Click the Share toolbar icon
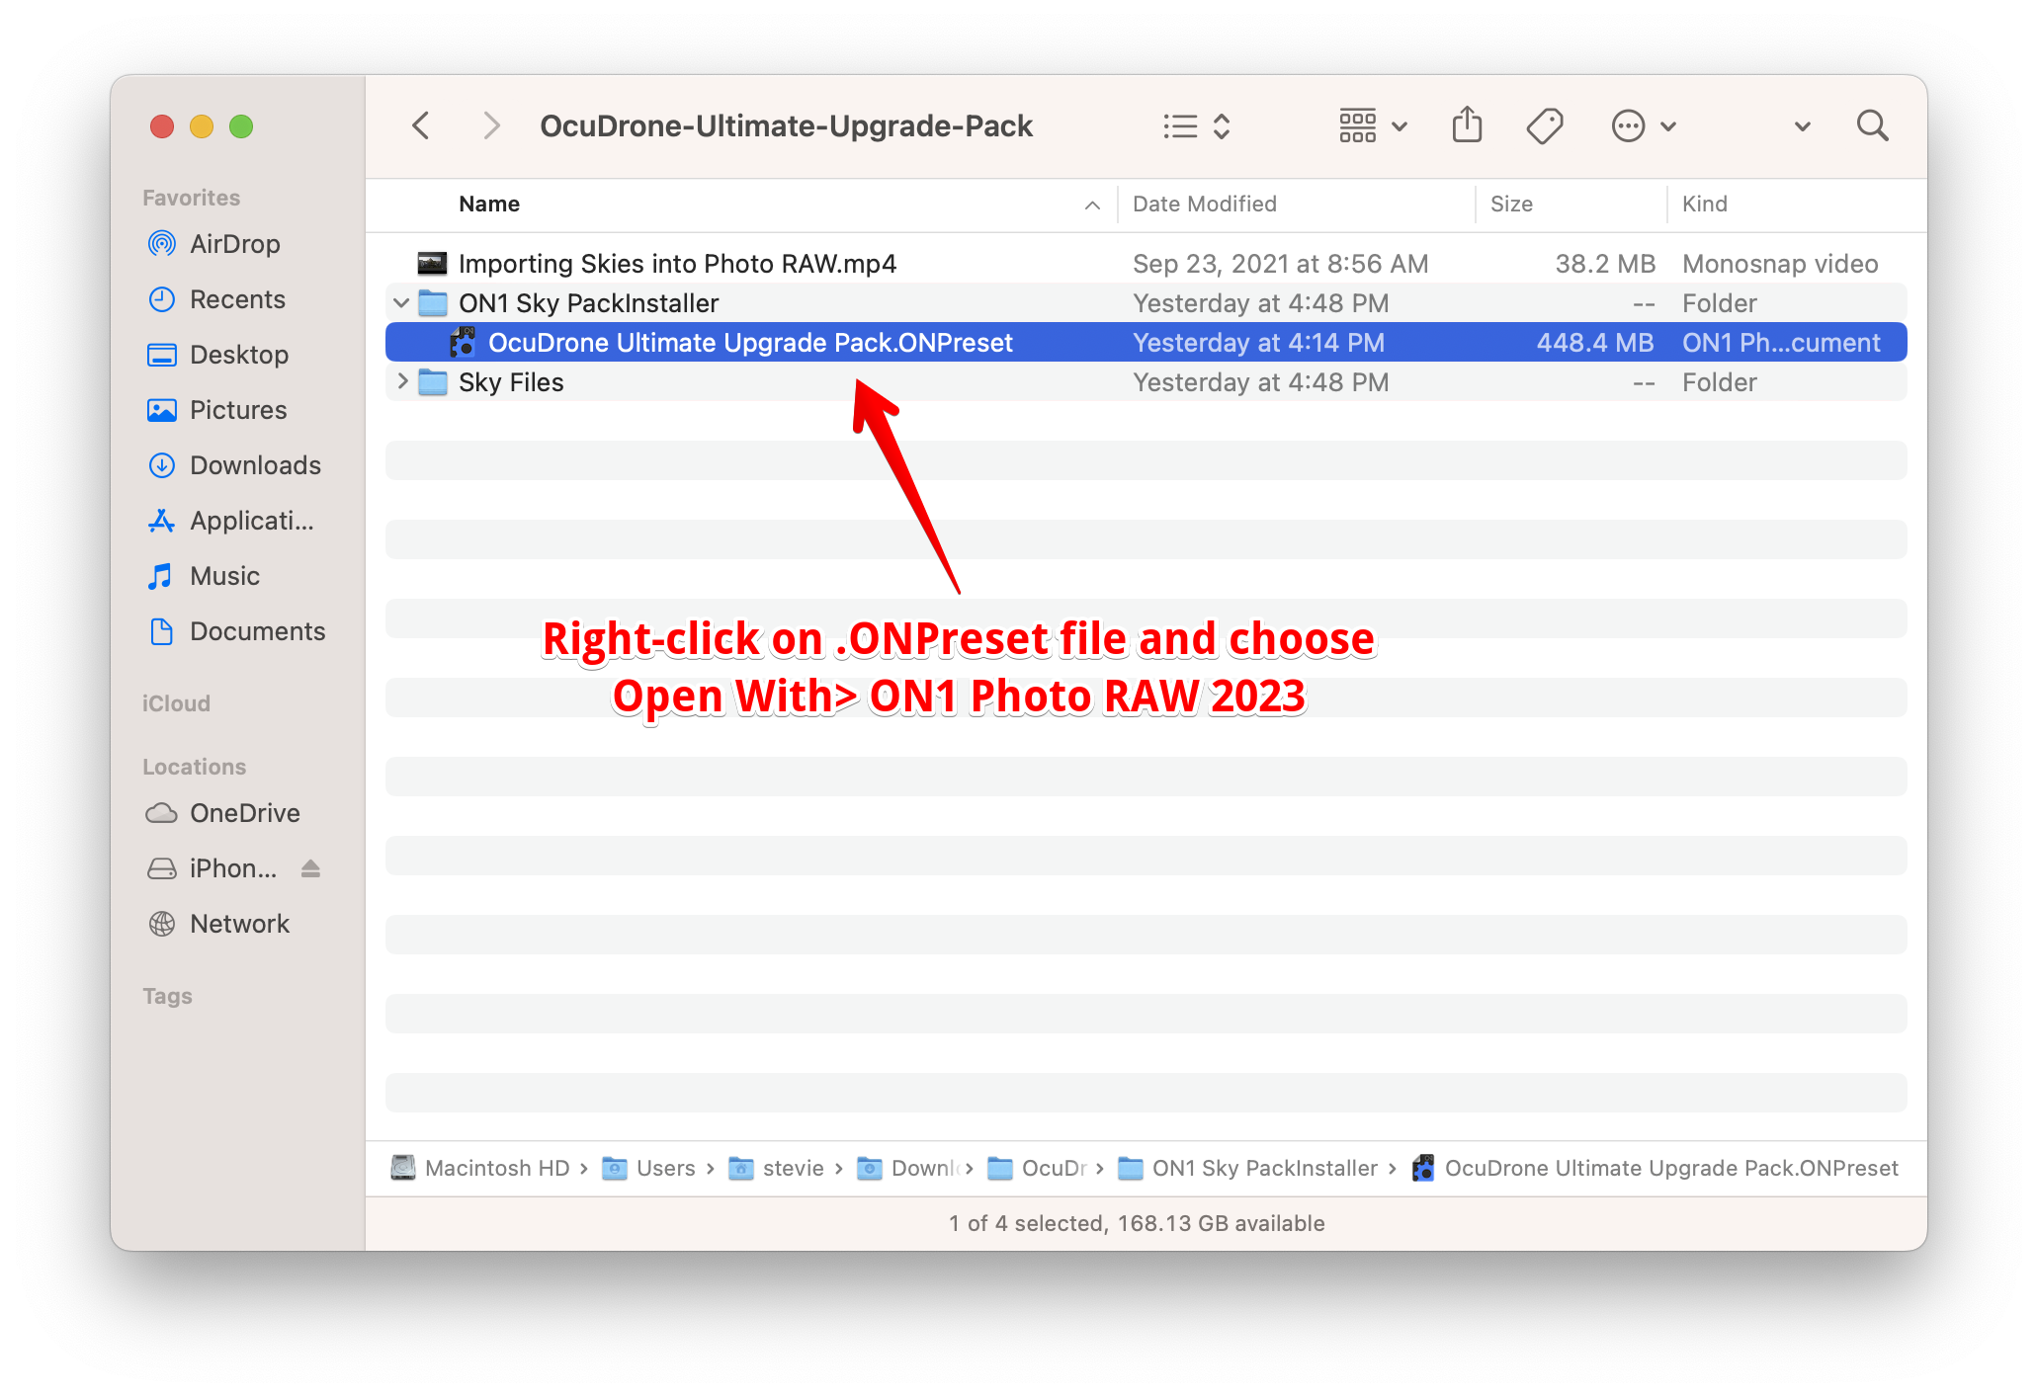Image resolution: width=2038 pixels, height=1397 pixels. (1467, 125)
